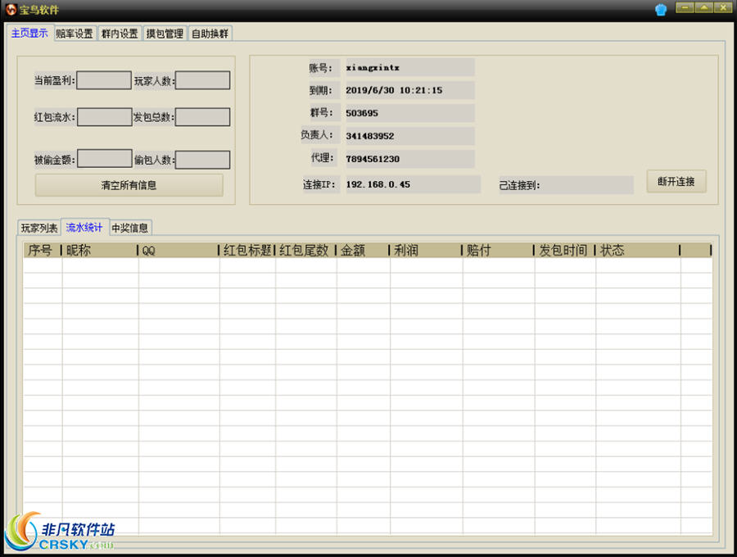Switch to the 玩家列表 tab
Viewport: 737px width, 557px height.
38,228
